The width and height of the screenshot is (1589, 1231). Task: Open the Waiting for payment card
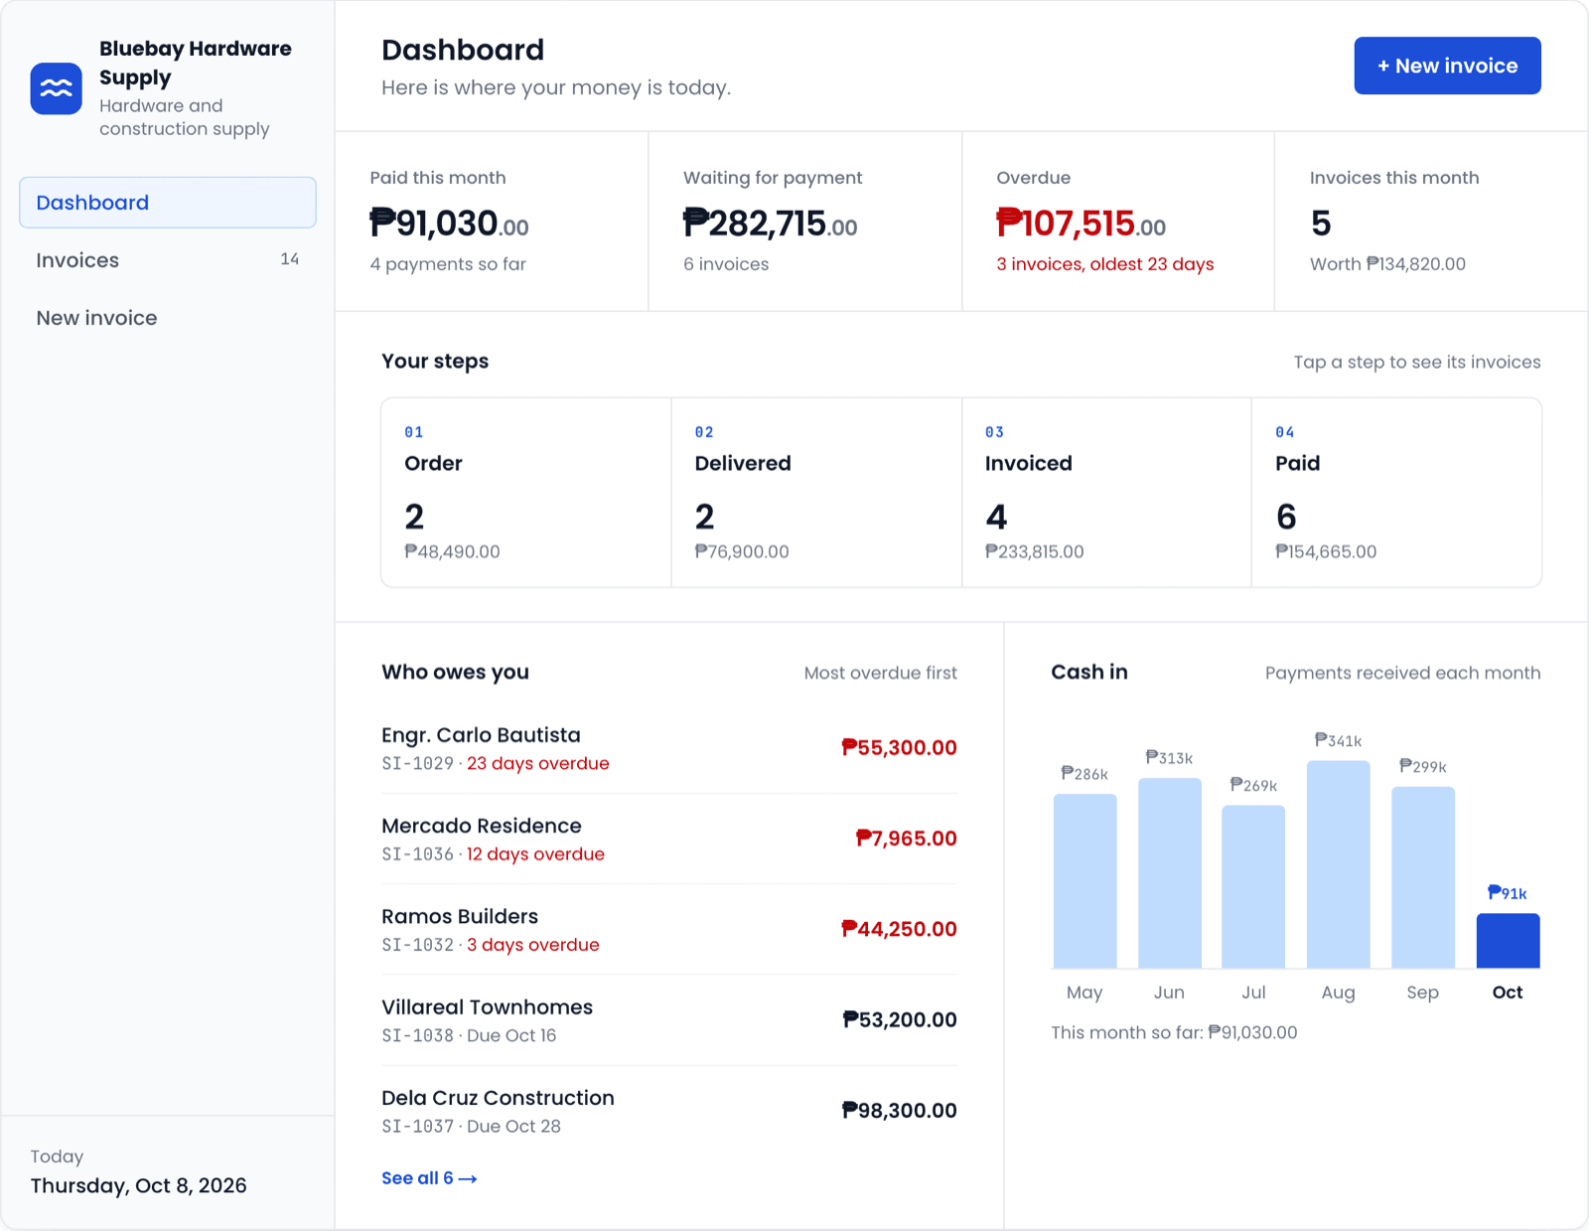(x=805, y=222)
